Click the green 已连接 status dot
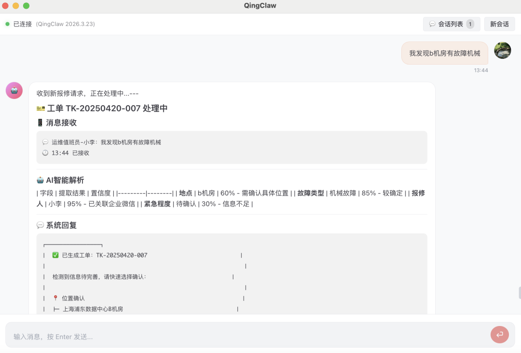 tap(7, 24)
